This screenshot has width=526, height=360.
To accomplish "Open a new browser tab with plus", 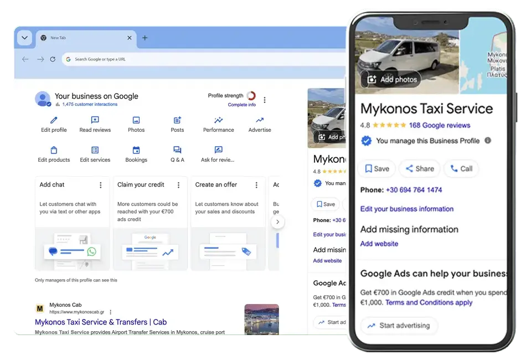I will tap(145, 38).
